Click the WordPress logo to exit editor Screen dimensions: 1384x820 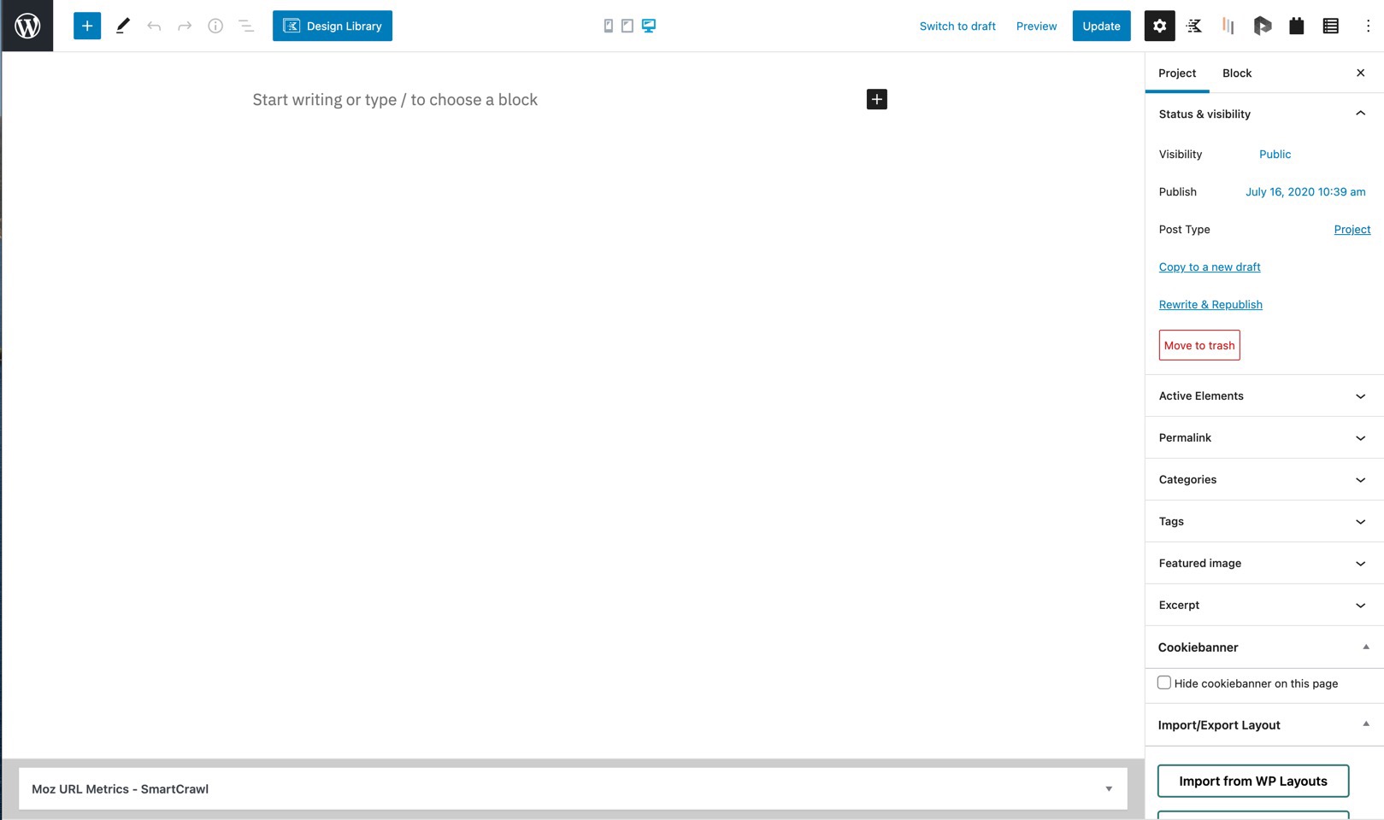(27, 26)
